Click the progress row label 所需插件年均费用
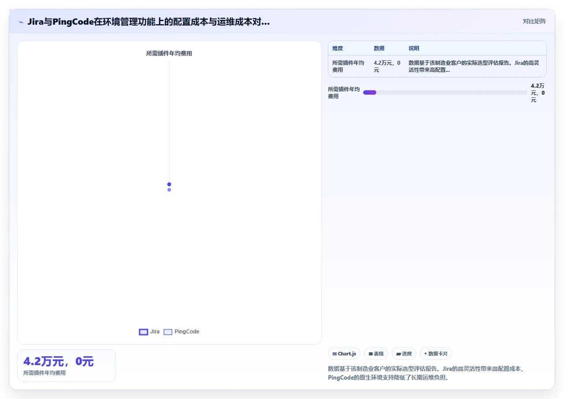Image resolution: width=564 pixels, height=399 pixels. click(344, 93)
